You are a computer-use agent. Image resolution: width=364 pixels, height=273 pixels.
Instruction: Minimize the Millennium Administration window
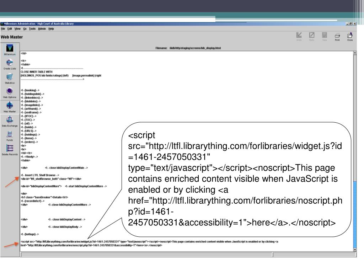347,24
